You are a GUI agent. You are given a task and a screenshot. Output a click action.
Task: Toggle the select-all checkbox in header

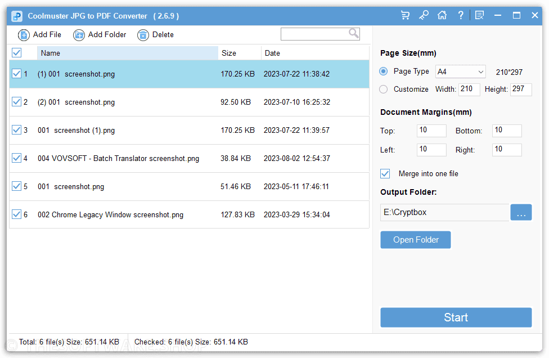pyautogui.click(x=17, y=53)
